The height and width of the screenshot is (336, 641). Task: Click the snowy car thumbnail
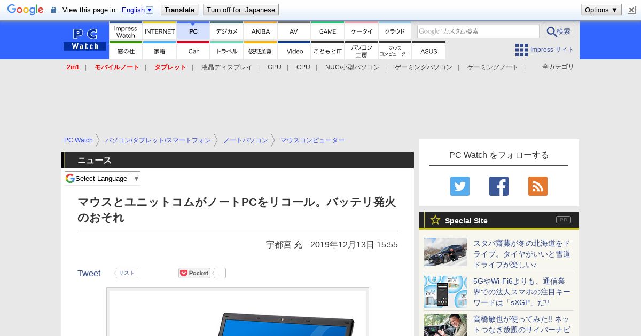[445, 252]
